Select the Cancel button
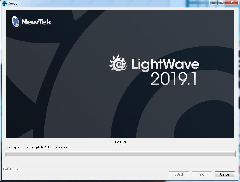 point(225,174)
